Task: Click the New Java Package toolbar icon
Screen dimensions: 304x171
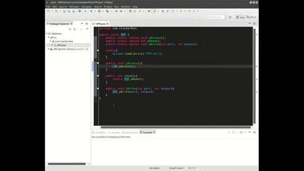Action: (x=116, y=11)
